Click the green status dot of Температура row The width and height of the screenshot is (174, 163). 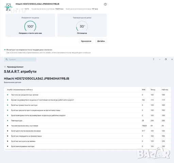click(x=7, y=121)
